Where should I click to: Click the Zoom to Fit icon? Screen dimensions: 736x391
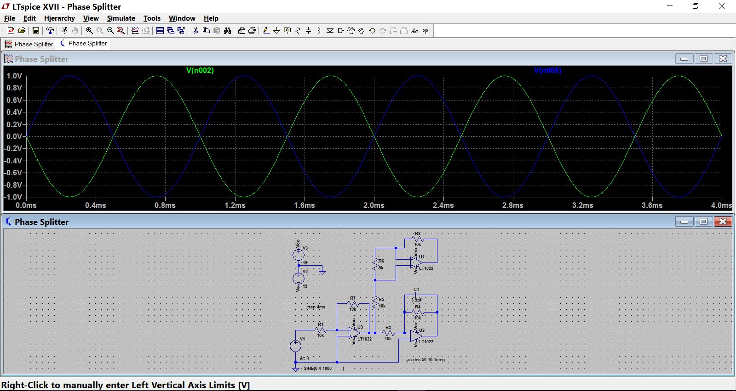tap(121, 31)
